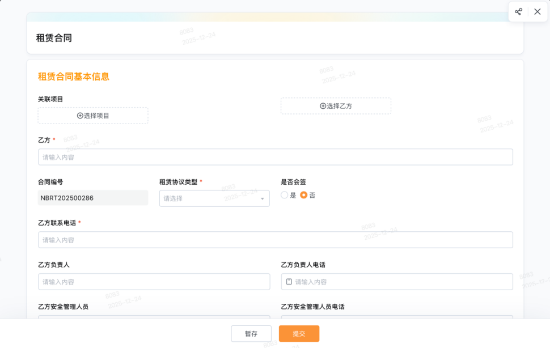550x348 pixels.
Task: Close the 租赁合同 form panel
Action: point(537,12)
